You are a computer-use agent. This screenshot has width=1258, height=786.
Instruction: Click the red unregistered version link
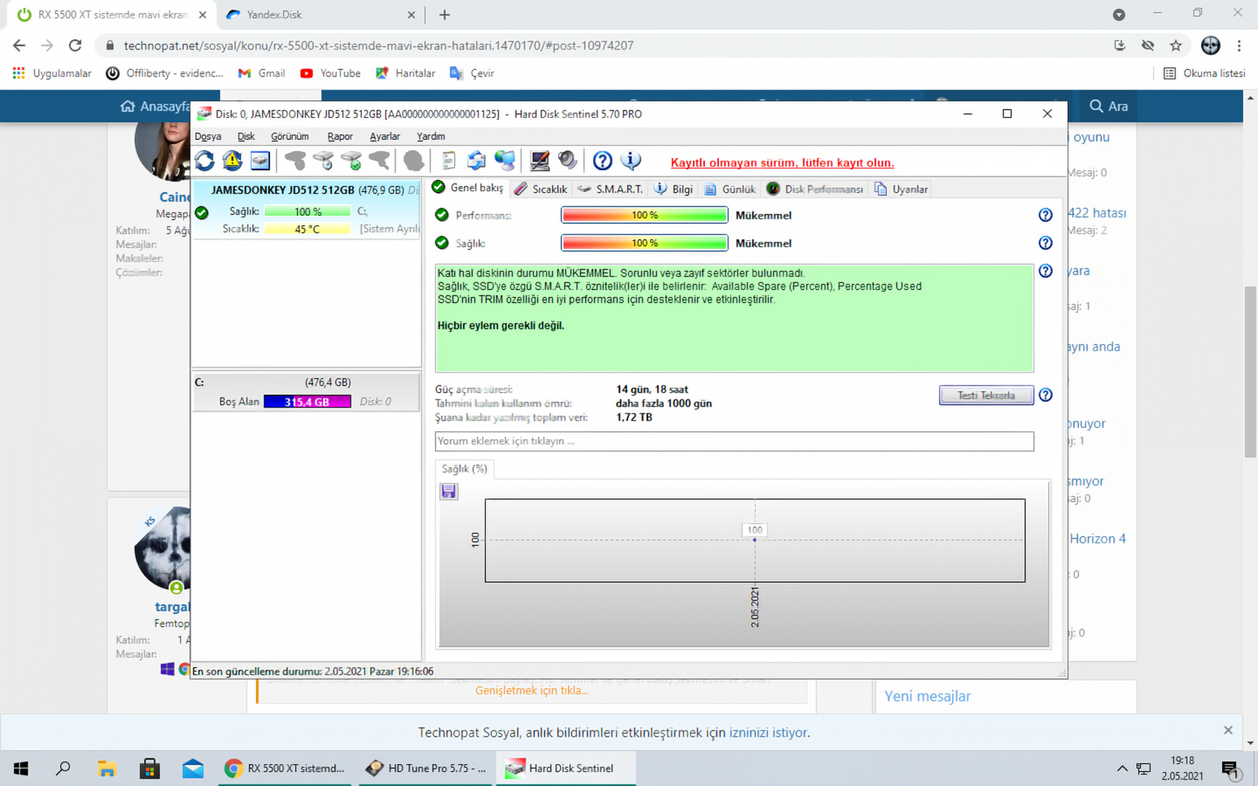782,163
